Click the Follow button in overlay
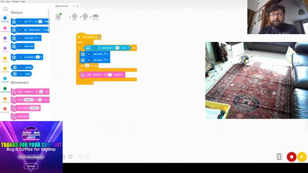 [31, 166]
